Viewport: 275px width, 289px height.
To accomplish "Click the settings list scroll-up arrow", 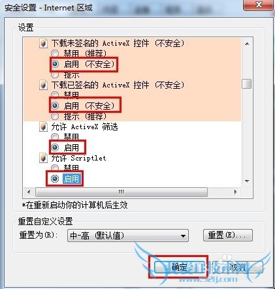I will coord(247,44).
